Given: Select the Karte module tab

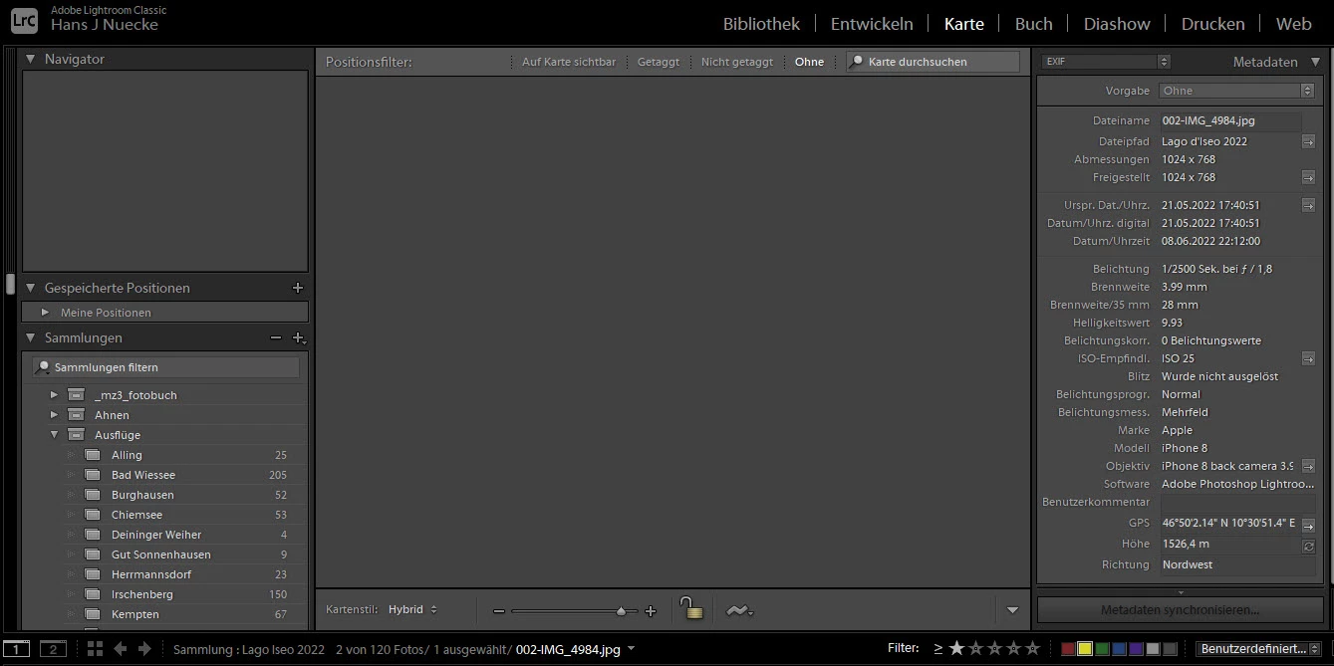Looking at the screenshot, I should pos(963,23).
